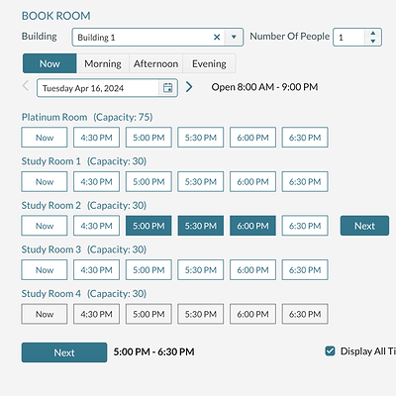The width and height of the screenshot is (396, 396).
Task: Select 5:00 PM slot for Study Room 1
Action: coord(148,181)
